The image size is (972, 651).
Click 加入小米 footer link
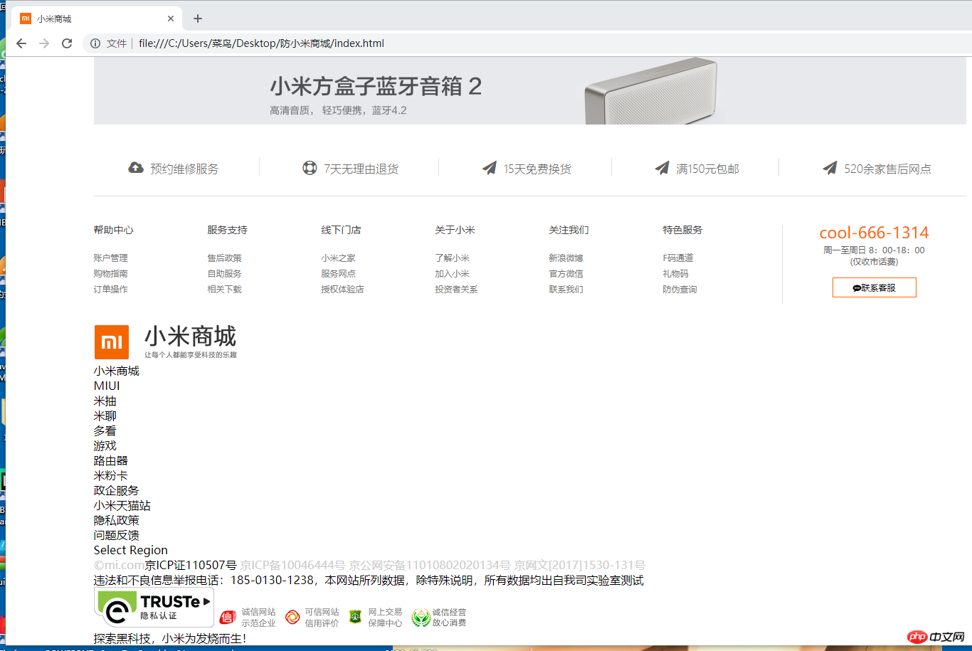(x=452, y=274)
